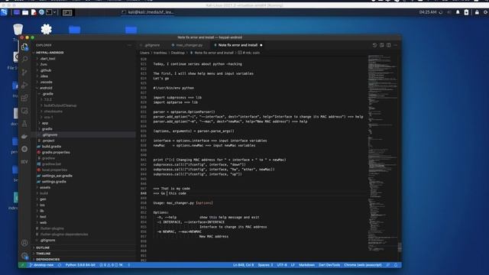Expand the .vscode folder
This screenshot has width=489, height=275.
[46, 82]
